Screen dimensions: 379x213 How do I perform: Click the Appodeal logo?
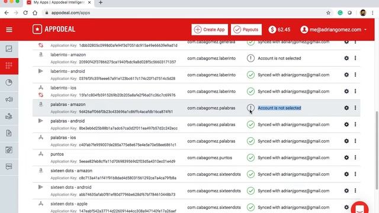coord(54,29)
